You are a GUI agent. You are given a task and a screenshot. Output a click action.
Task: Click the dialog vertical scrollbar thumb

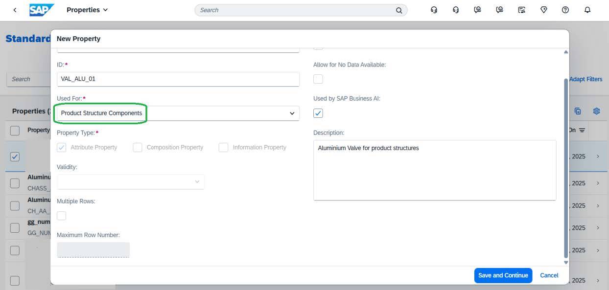[566, 168]
